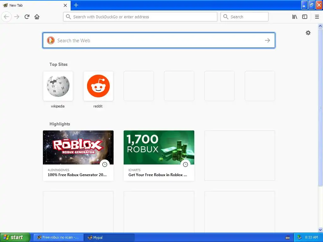Click the vertical scrollbar thumb

320,107
